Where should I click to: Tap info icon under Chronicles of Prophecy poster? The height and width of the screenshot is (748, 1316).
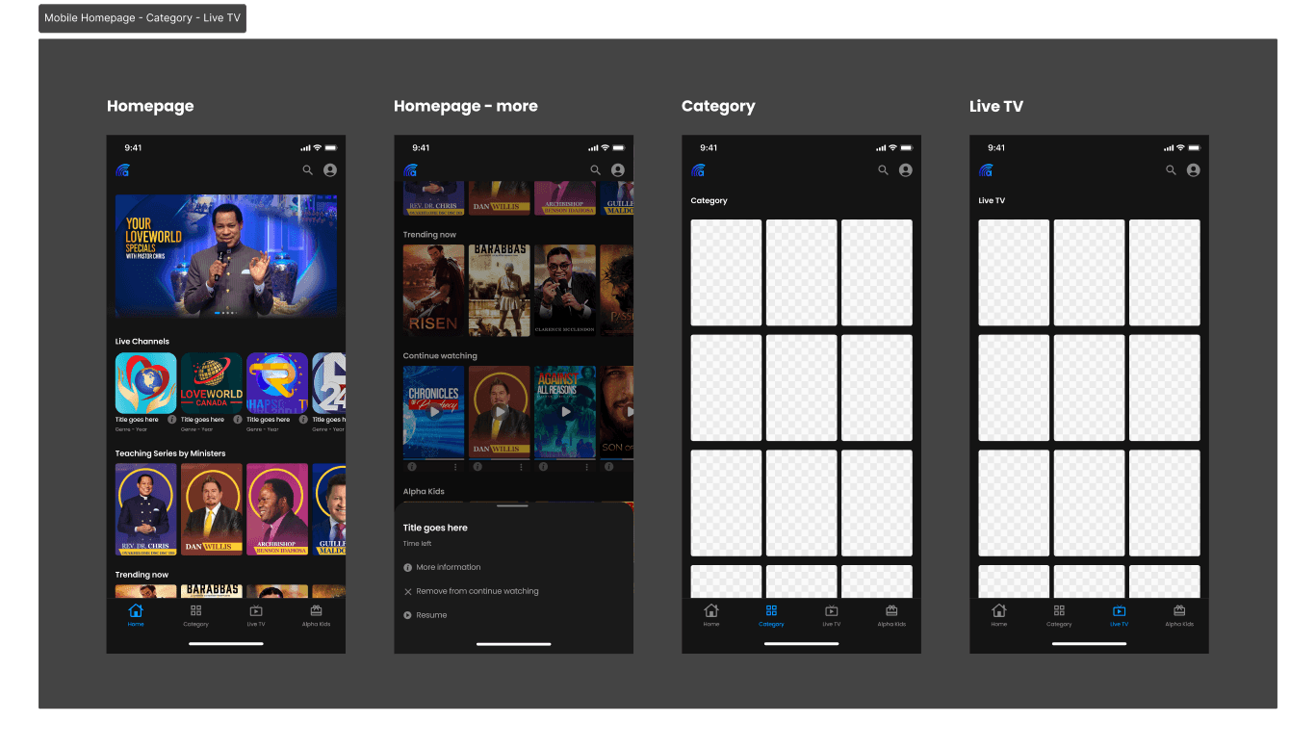point(411,467)
